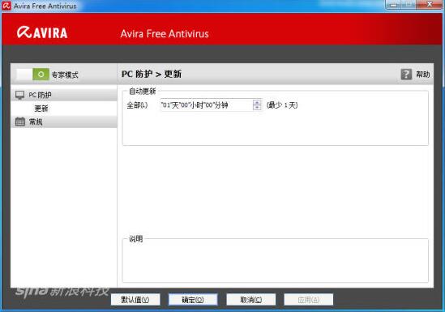Increase the interval with the up spinner arrow
This screenshot has height=312, width=445.
(x=257, y=102)
